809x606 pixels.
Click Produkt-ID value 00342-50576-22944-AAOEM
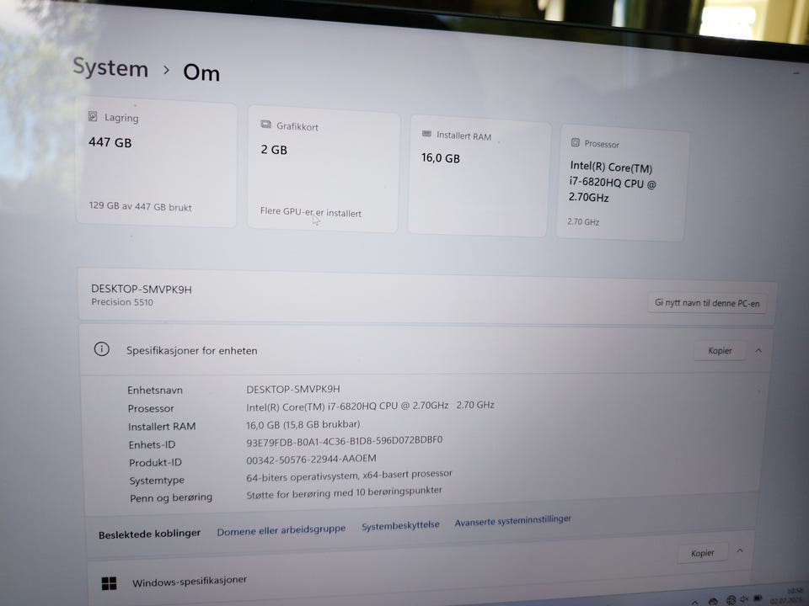tap(311, 460)
